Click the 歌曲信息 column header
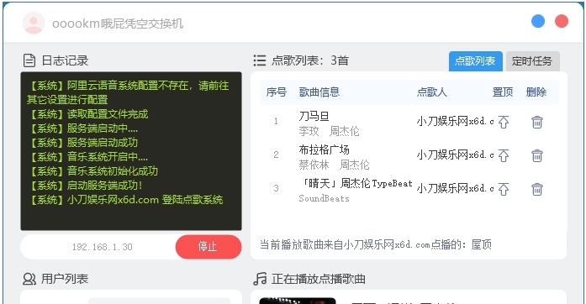This screenshot has height=304, width=586. tap(319, 92)
